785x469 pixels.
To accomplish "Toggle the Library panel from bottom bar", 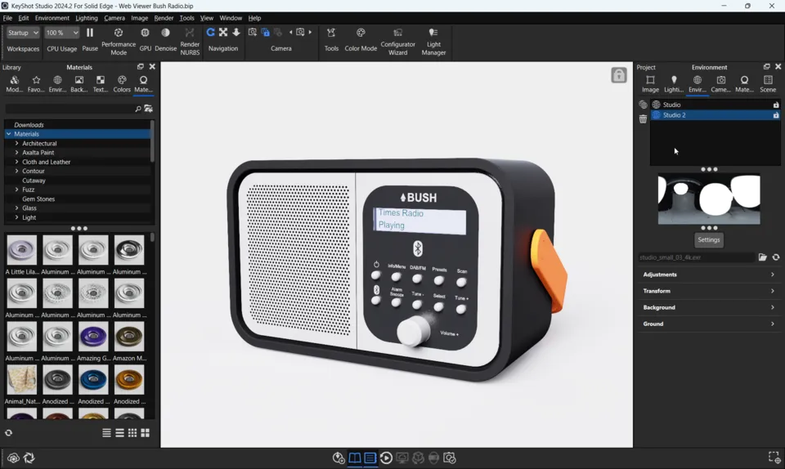I will pyautogui.click(x=354, y=458).
